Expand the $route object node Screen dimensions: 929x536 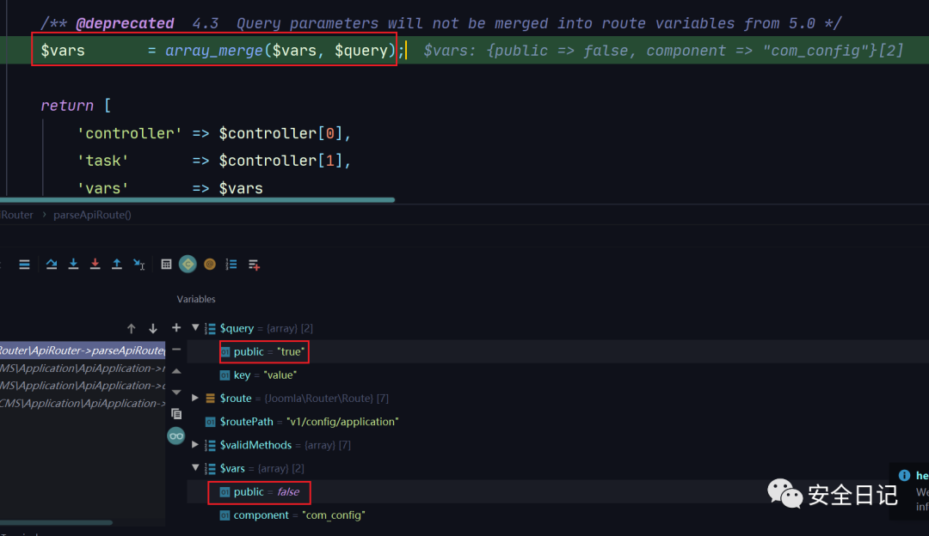196,399
